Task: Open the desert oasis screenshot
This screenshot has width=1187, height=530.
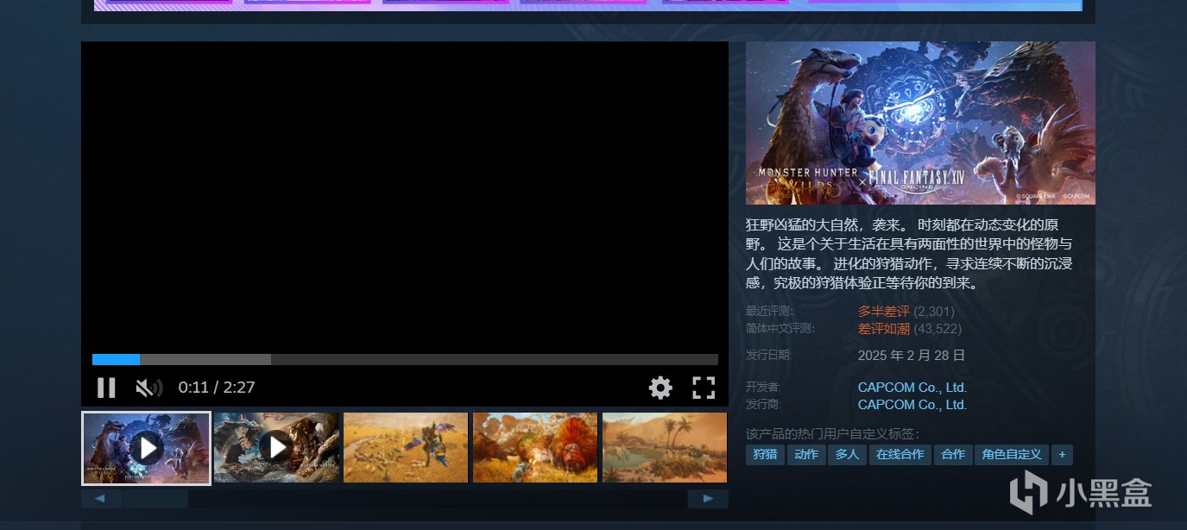Action: [x=664, y=447]
